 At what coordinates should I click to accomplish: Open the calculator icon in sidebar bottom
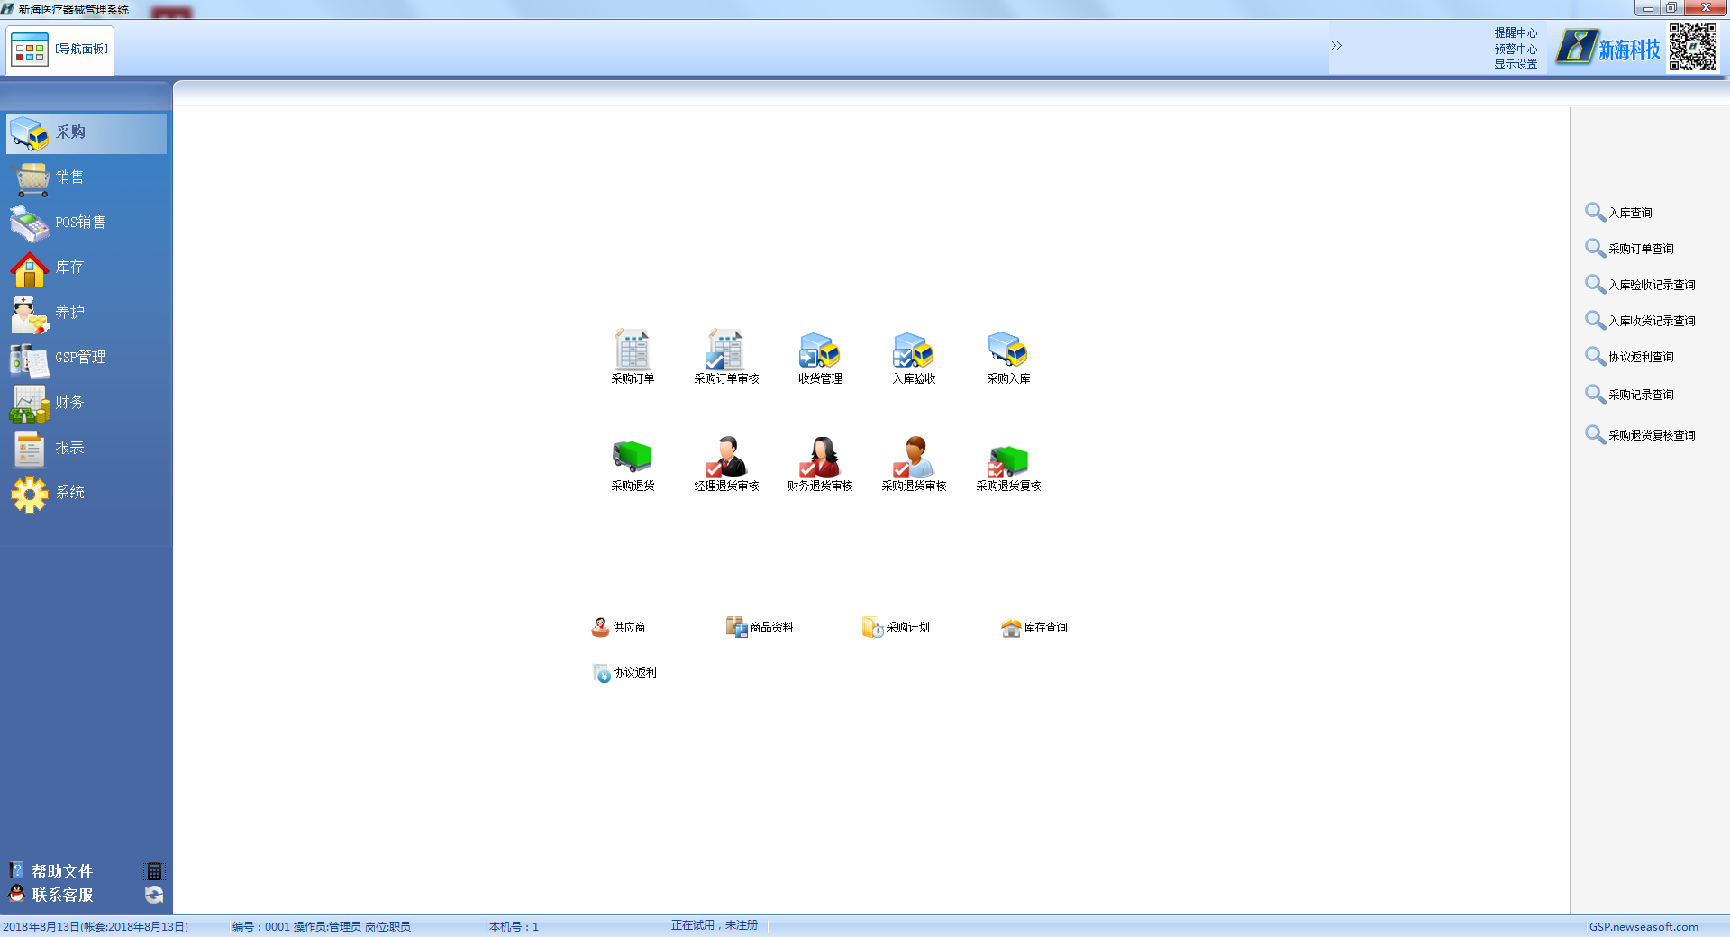[x=154, y=871]
